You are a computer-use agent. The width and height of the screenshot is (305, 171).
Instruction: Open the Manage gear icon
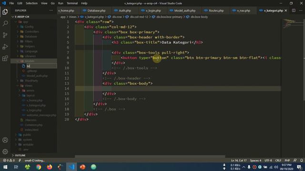coord(5,152)
